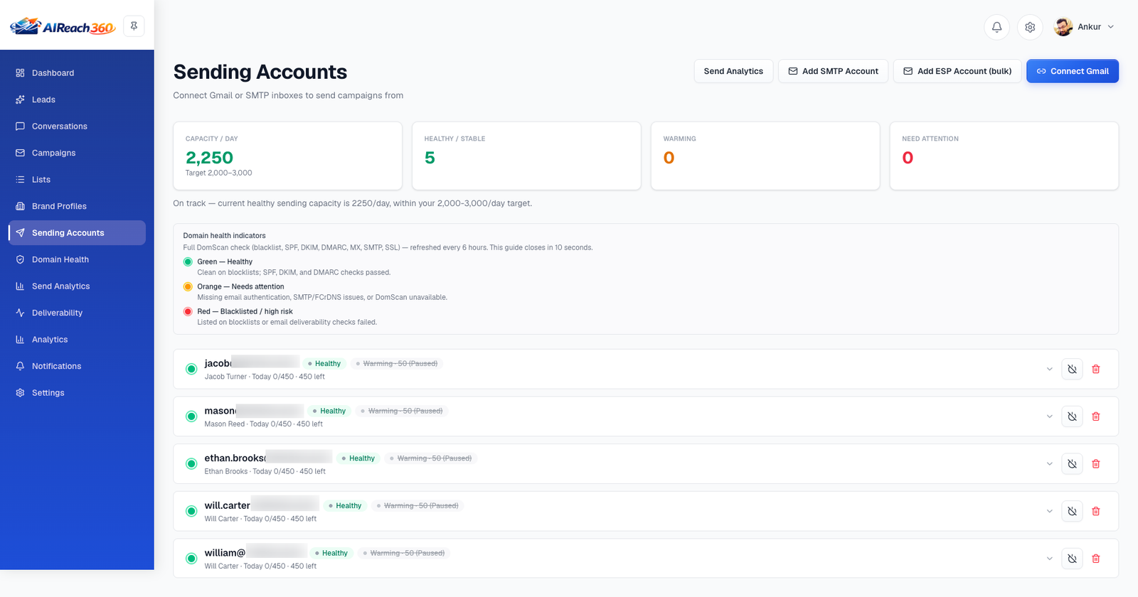Click orange Needs attention indicator dot
This screenshot has height=597, width=1138.
[x=188, y=286]
